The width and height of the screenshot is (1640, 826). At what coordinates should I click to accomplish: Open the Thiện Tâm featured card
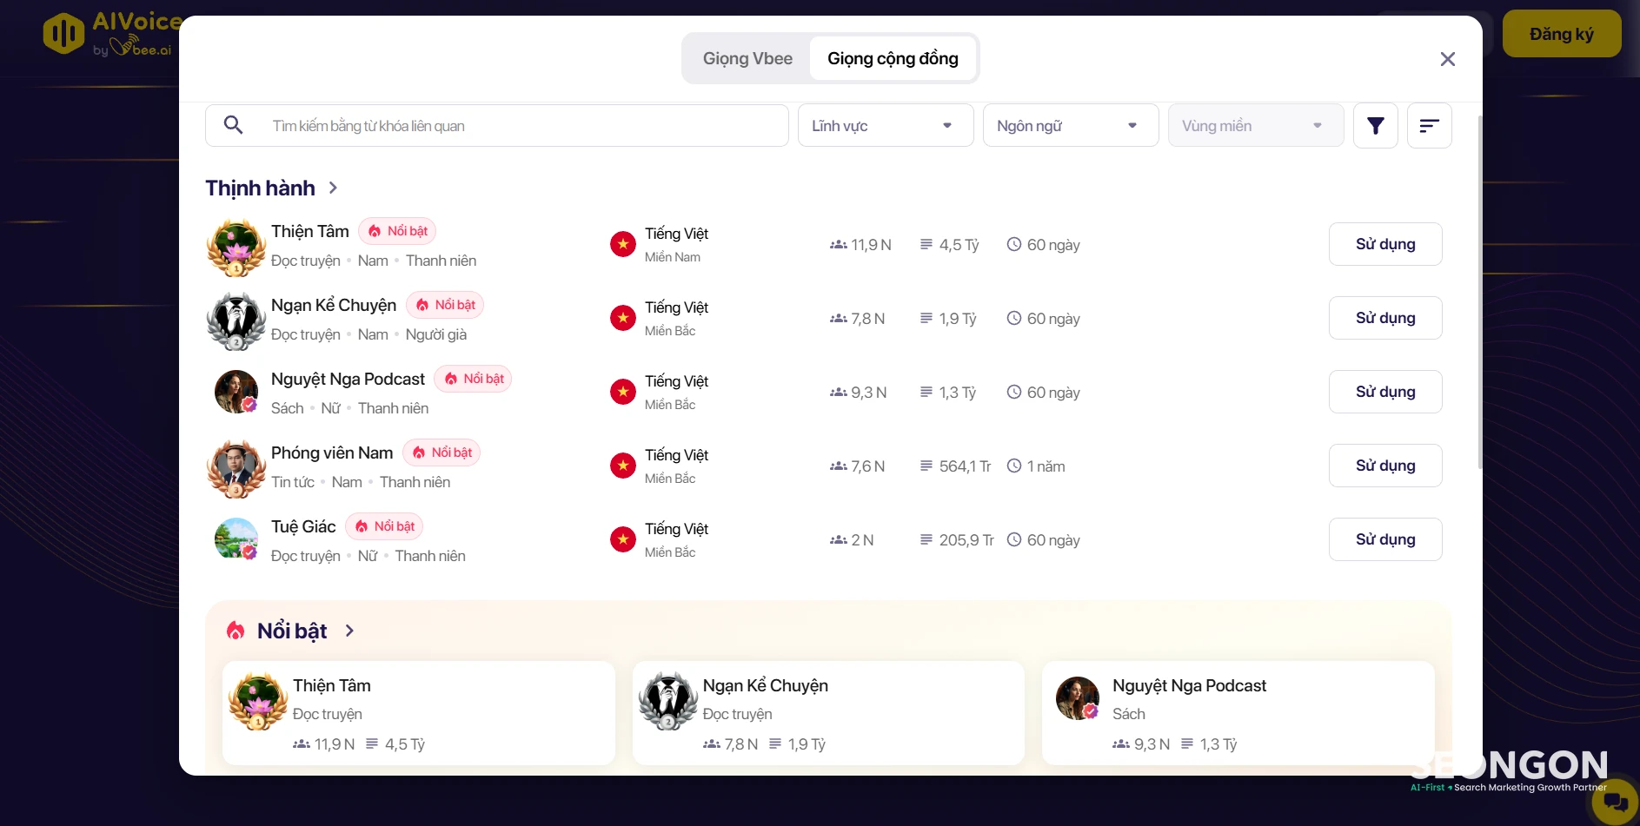pyautogui.click(x=419, y=713)
